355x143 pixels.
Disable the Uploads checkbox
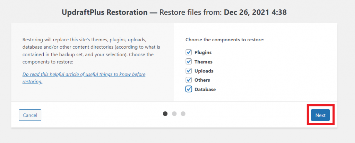coord(189,71)
